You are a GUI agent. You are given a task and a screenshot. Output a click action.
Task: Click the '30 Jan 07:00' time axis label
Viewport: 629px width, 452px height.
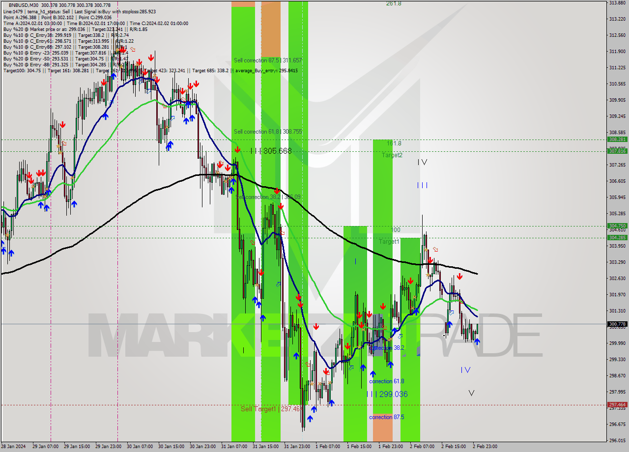pos(140,447)
